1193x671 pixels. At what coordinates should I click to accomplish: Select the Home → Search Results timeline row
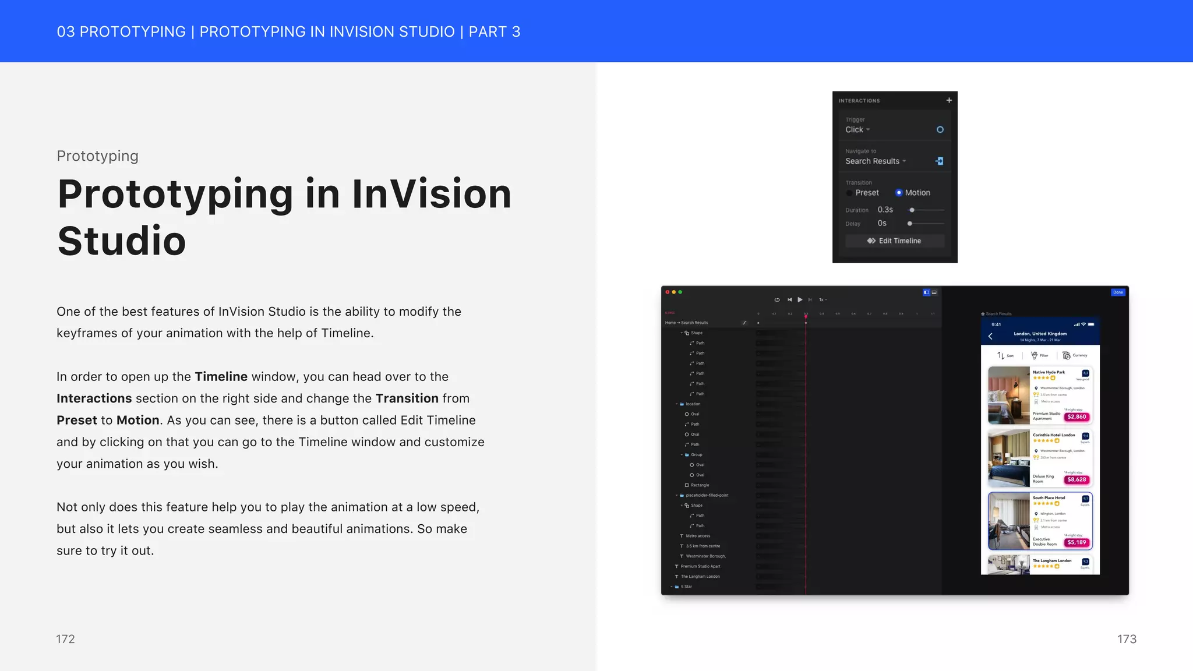tap(801, 323)
